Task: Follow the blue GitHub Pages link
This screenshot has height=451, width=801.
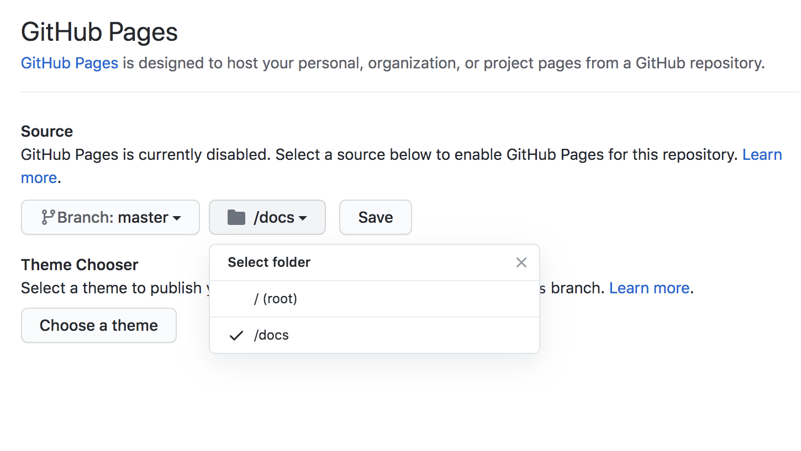Action: pos(70,63)
